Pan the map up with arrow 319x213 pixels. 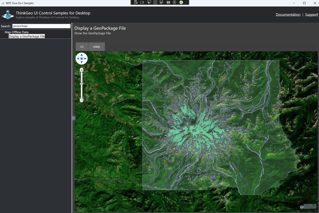82,55
